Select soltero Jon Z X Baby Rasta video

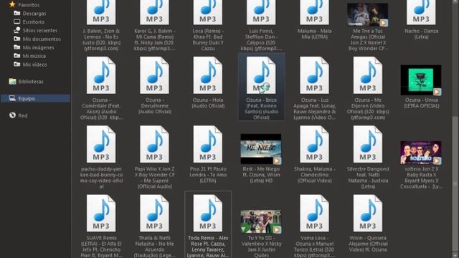pyautogui.click(x=421, y=153)
